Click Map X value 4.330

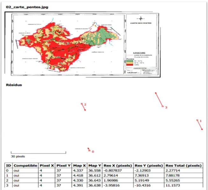point(78,180)
